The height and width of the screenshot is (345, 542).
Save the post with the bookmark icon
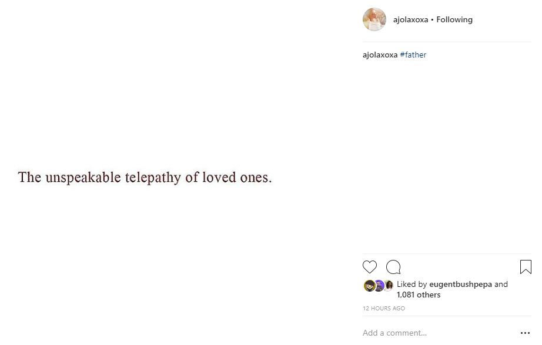pos(526,267)
